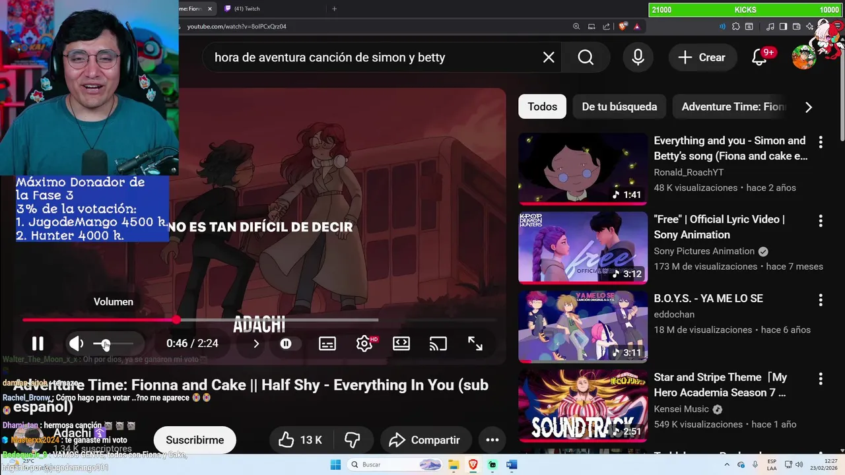The width and height of the screenshot is (845, 475).
Task: Click the browser address bar URL
Action: [236, 26]
